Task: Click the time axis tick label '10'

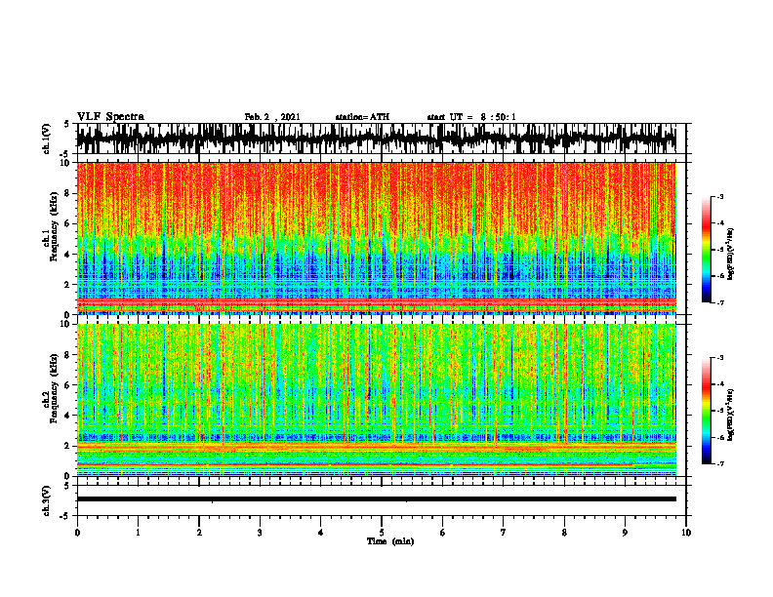Action: 686,533
